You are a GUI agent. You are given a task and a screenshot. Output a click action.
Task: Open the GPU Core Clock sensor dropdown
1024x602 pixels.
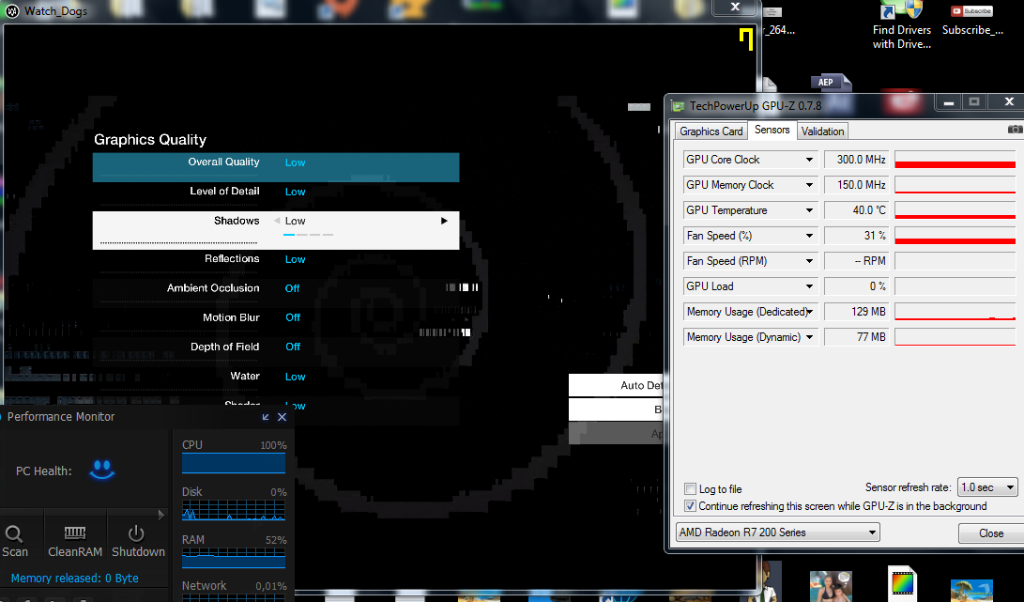[x=809, y=160]
